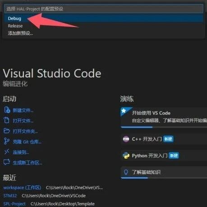Open the C++ 开发入门 walkthrough
This screenshot has height=207, width=207.
tap(164, 139)
